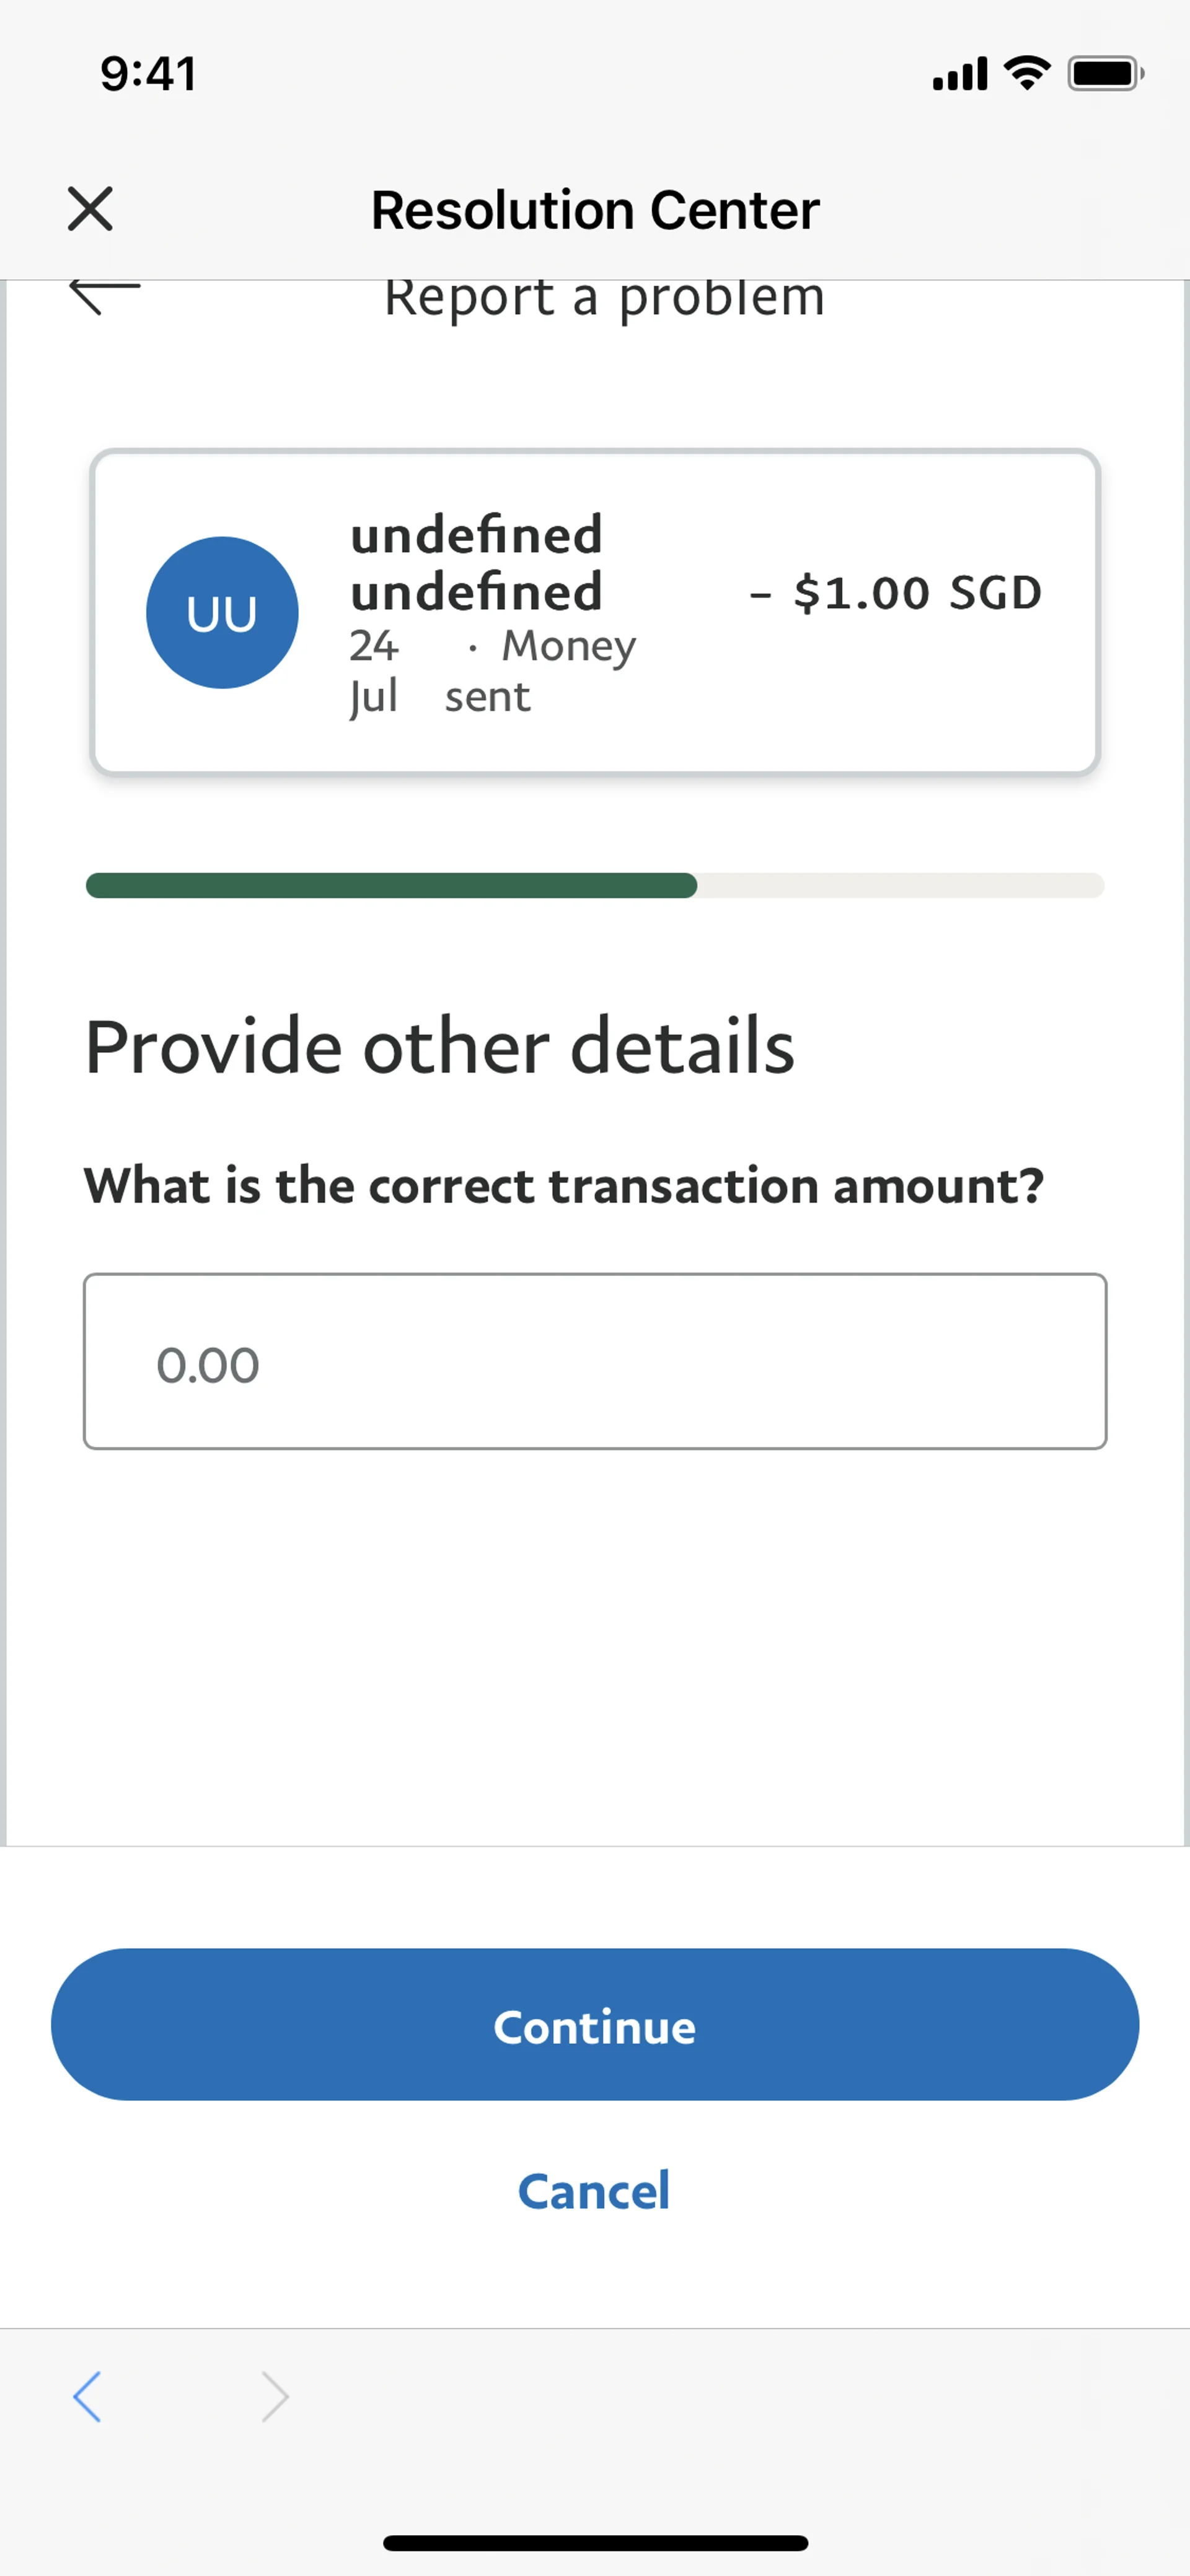Tap the Provide other details heading
The height and width of the screenshot is (2576, 1190).
440,1046
